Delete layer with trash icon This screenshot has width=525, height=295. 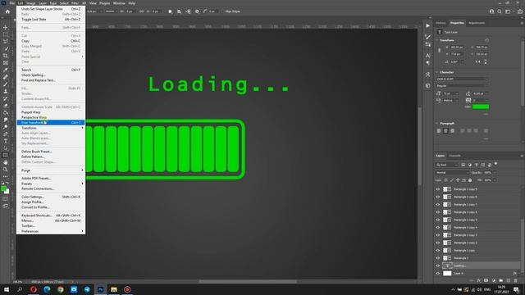click(516, 280)
